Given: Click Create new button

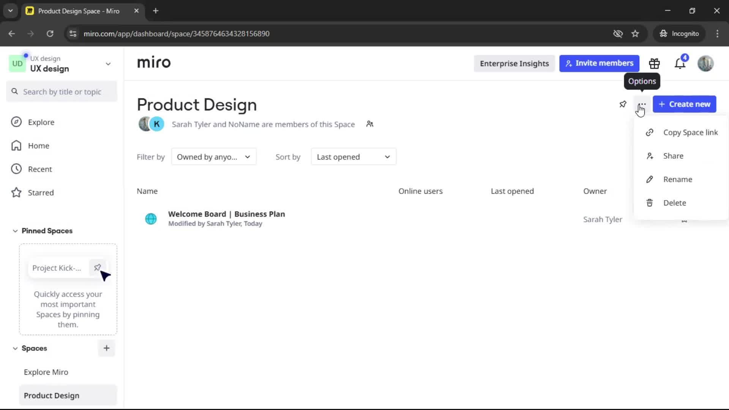Looking at the screenshot, I should (684, 104).
